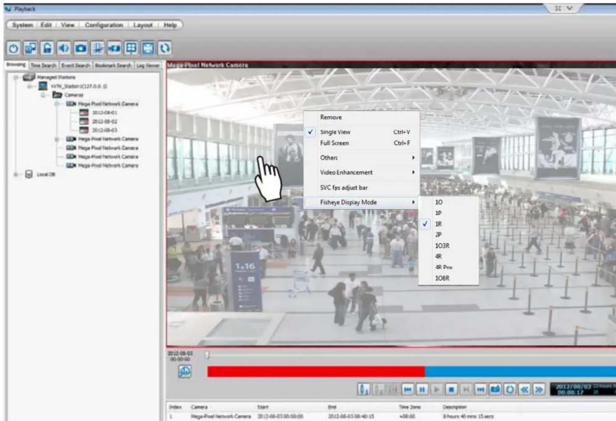Select SVC fps adjust bar option
The width and height of the screenshot is (616, 421).
pos(361,188)
